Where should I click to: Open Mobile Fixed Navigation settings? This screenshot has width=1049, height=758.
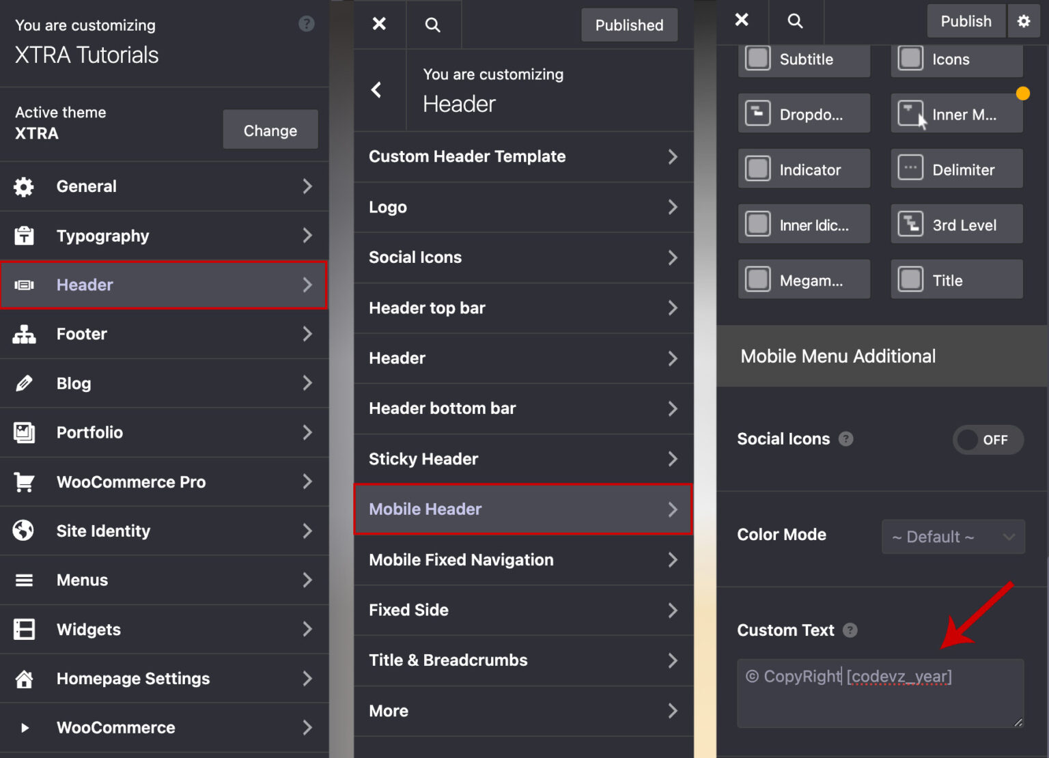(523, 560)
